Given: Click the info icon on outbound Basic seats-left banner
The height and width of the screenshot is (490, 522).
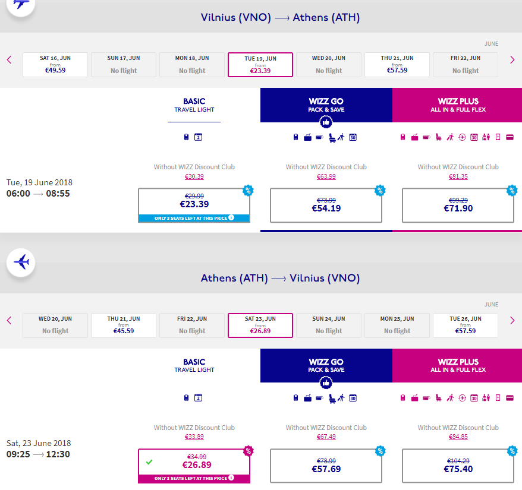Looking at the screenshot, I should pyautogui.click(x=231, y=217).
